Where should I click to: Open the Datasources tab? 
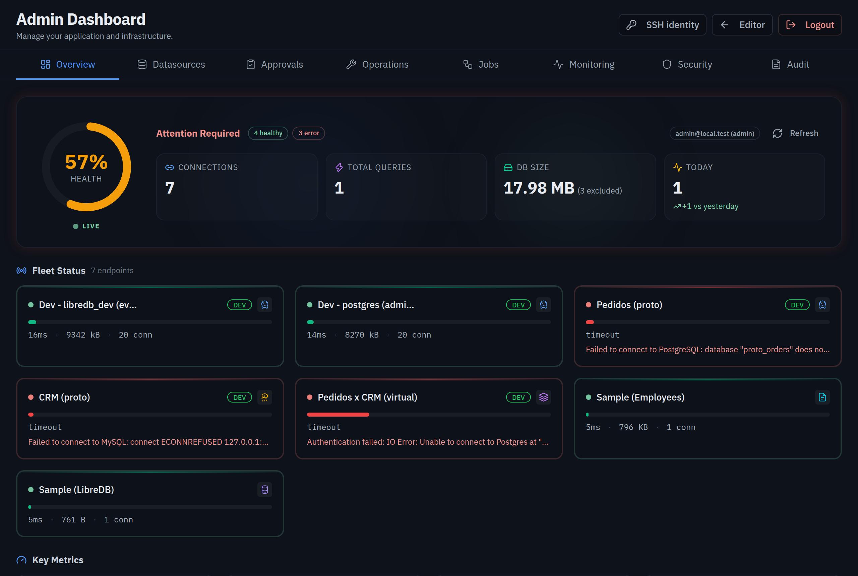(171, 65)
